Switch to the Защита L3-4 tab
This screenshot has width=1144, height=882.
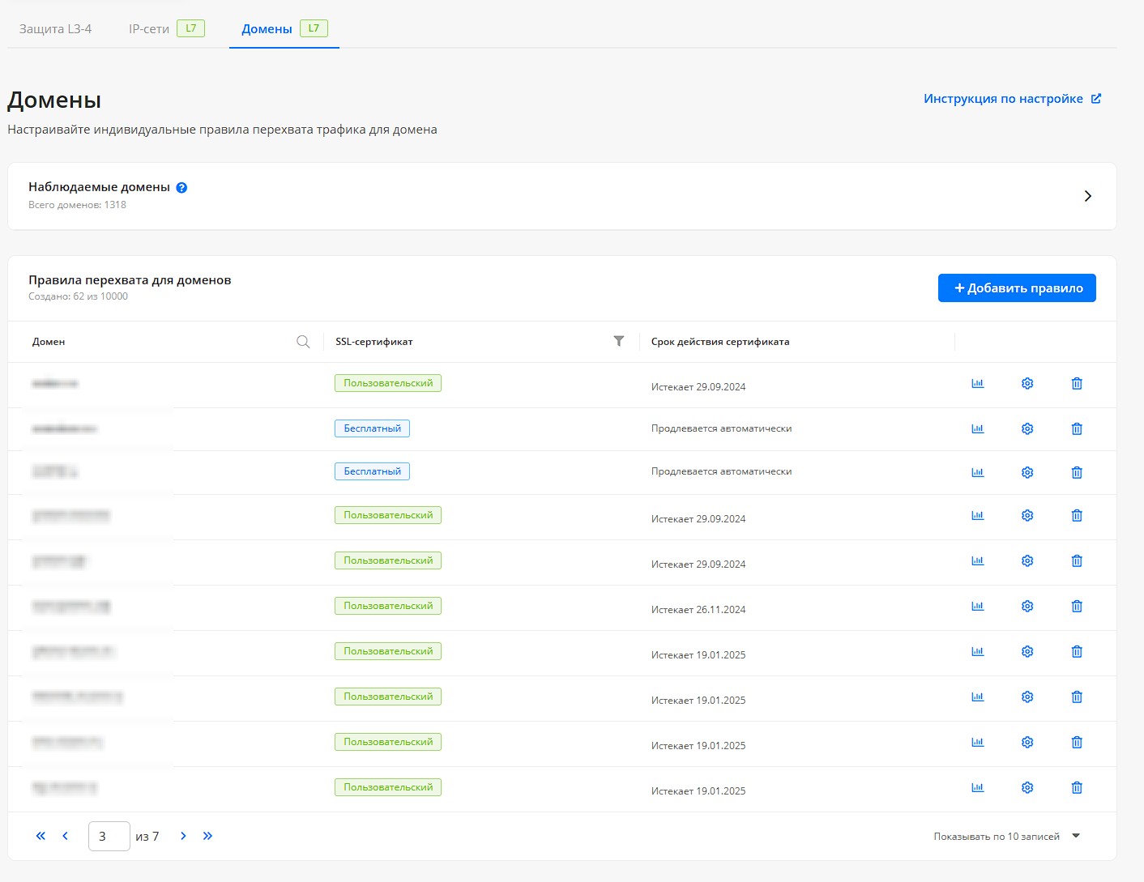point(55,28)
